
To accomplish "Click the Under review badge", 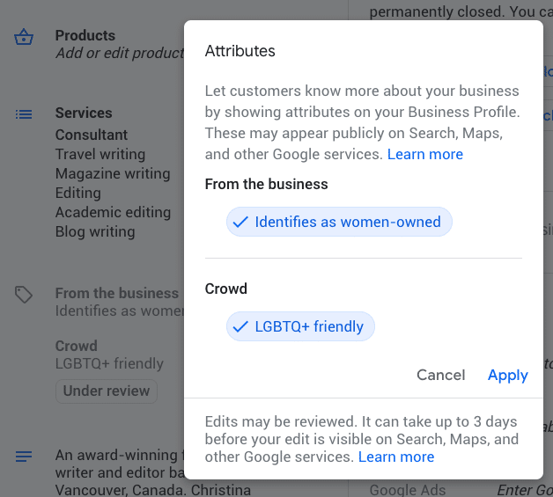I will pyautogui.click(x=107, y=391).
